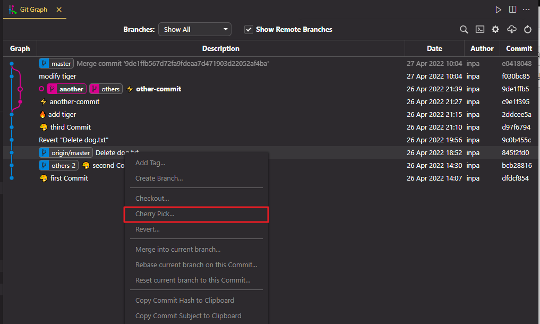
Task: Click commit hash 9de1ffb5
Action: (x=515, y=89)
